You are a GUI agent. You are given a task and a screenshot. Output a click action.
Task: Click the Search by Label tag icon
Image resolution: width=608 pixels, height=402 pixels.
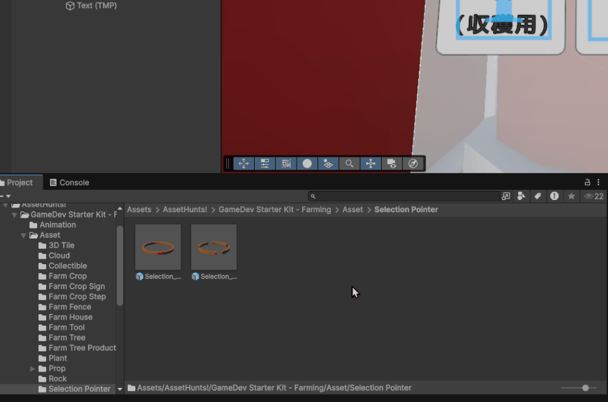point(538,196)
